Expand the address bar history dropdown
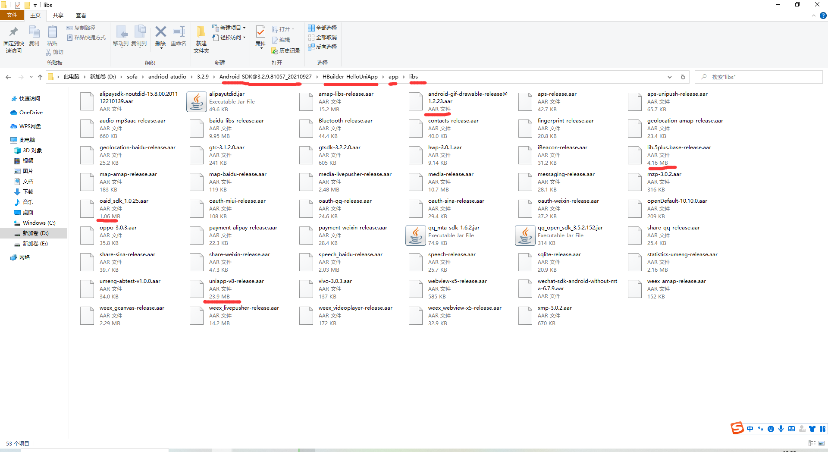828x452 pixels. point(669,77)
